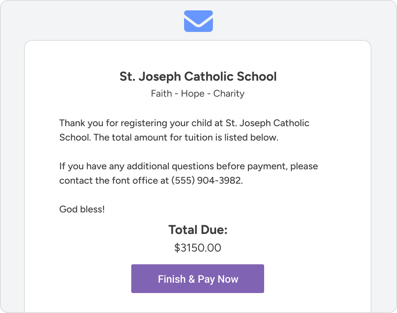Click the word Faith in the tagline
397x313 pixels.
(x=161, y=94)
